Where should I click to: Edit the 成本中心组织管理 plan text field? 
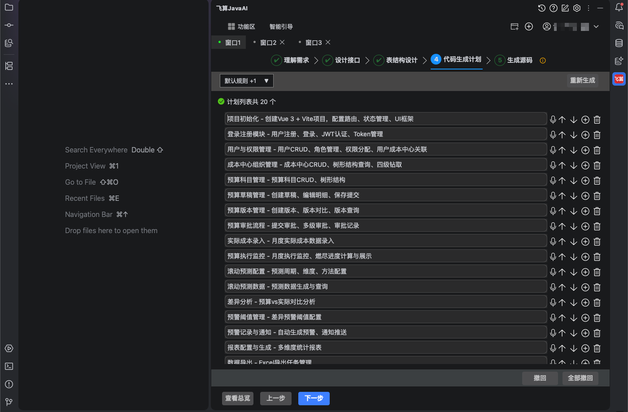[386, 165]
